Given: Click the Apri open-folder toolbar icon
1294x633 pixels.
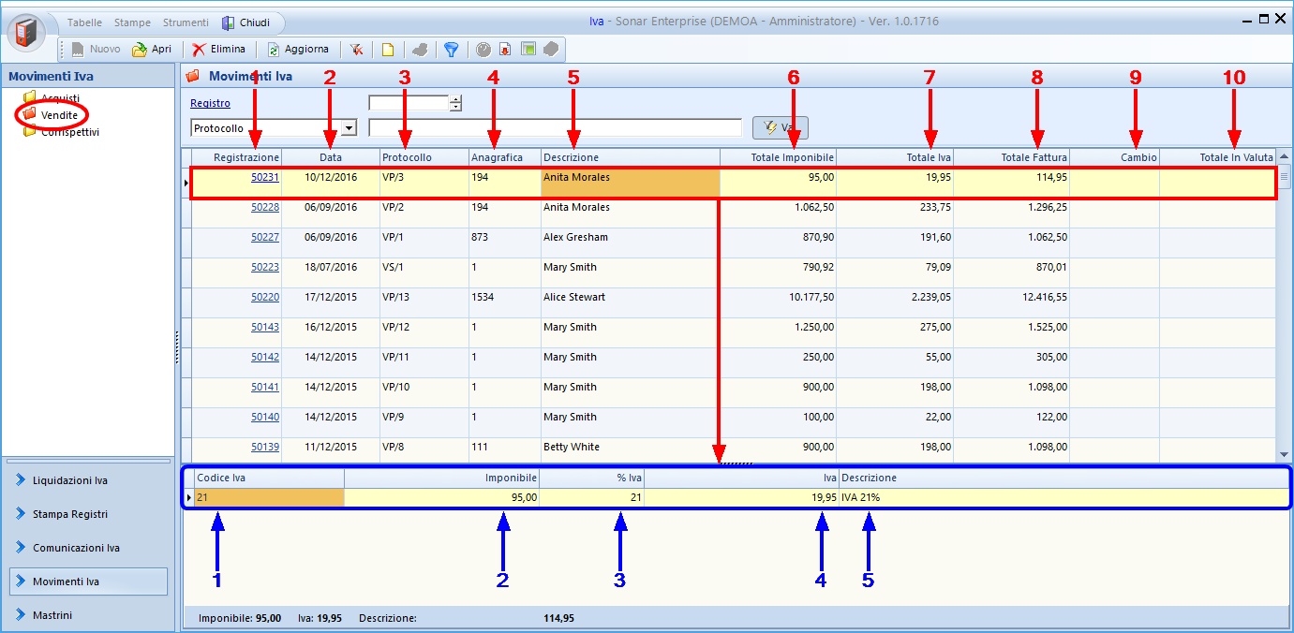Looking at the screenshot, I should point(140,50).
